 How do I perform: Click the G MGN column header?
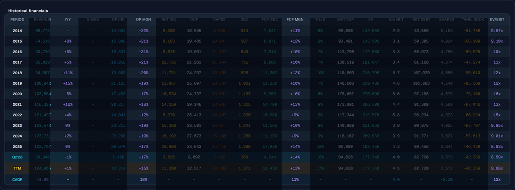93,20
